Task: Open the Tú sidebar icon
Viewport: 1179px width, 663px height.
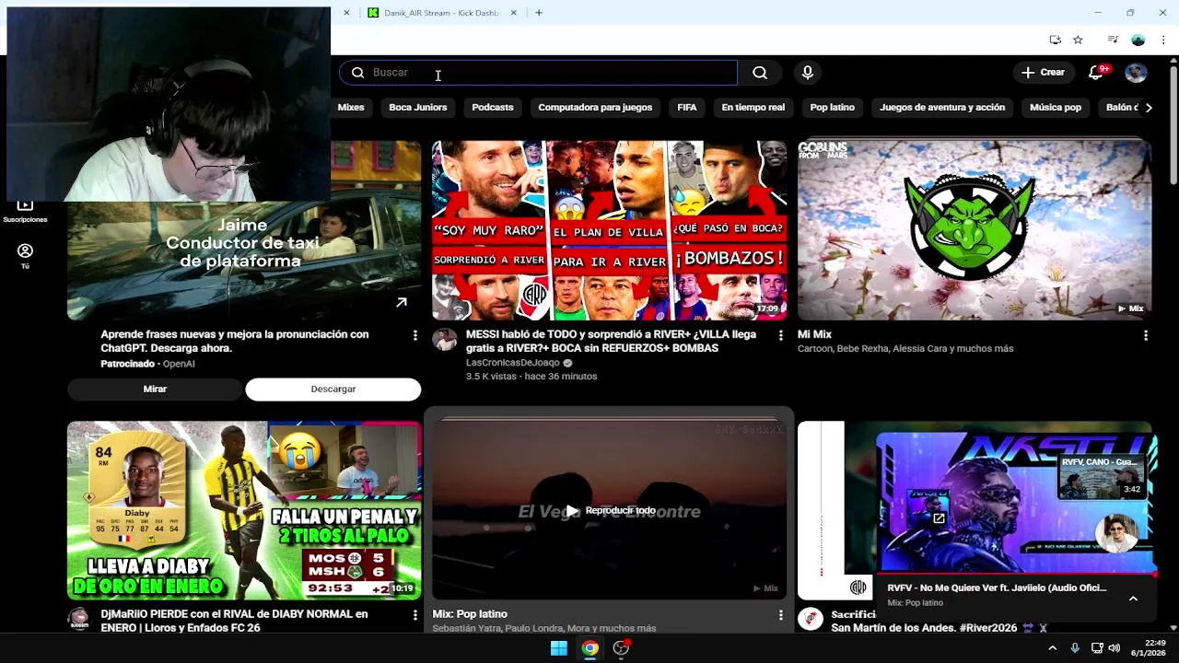Action: 25,256
